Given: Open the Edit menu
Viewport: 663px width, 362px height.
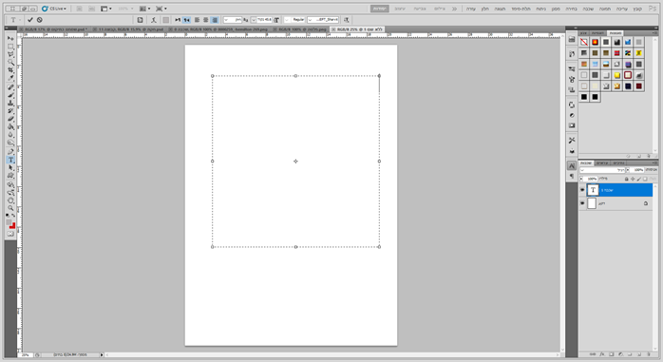Looking at the screenshot, I should point(621,9).
